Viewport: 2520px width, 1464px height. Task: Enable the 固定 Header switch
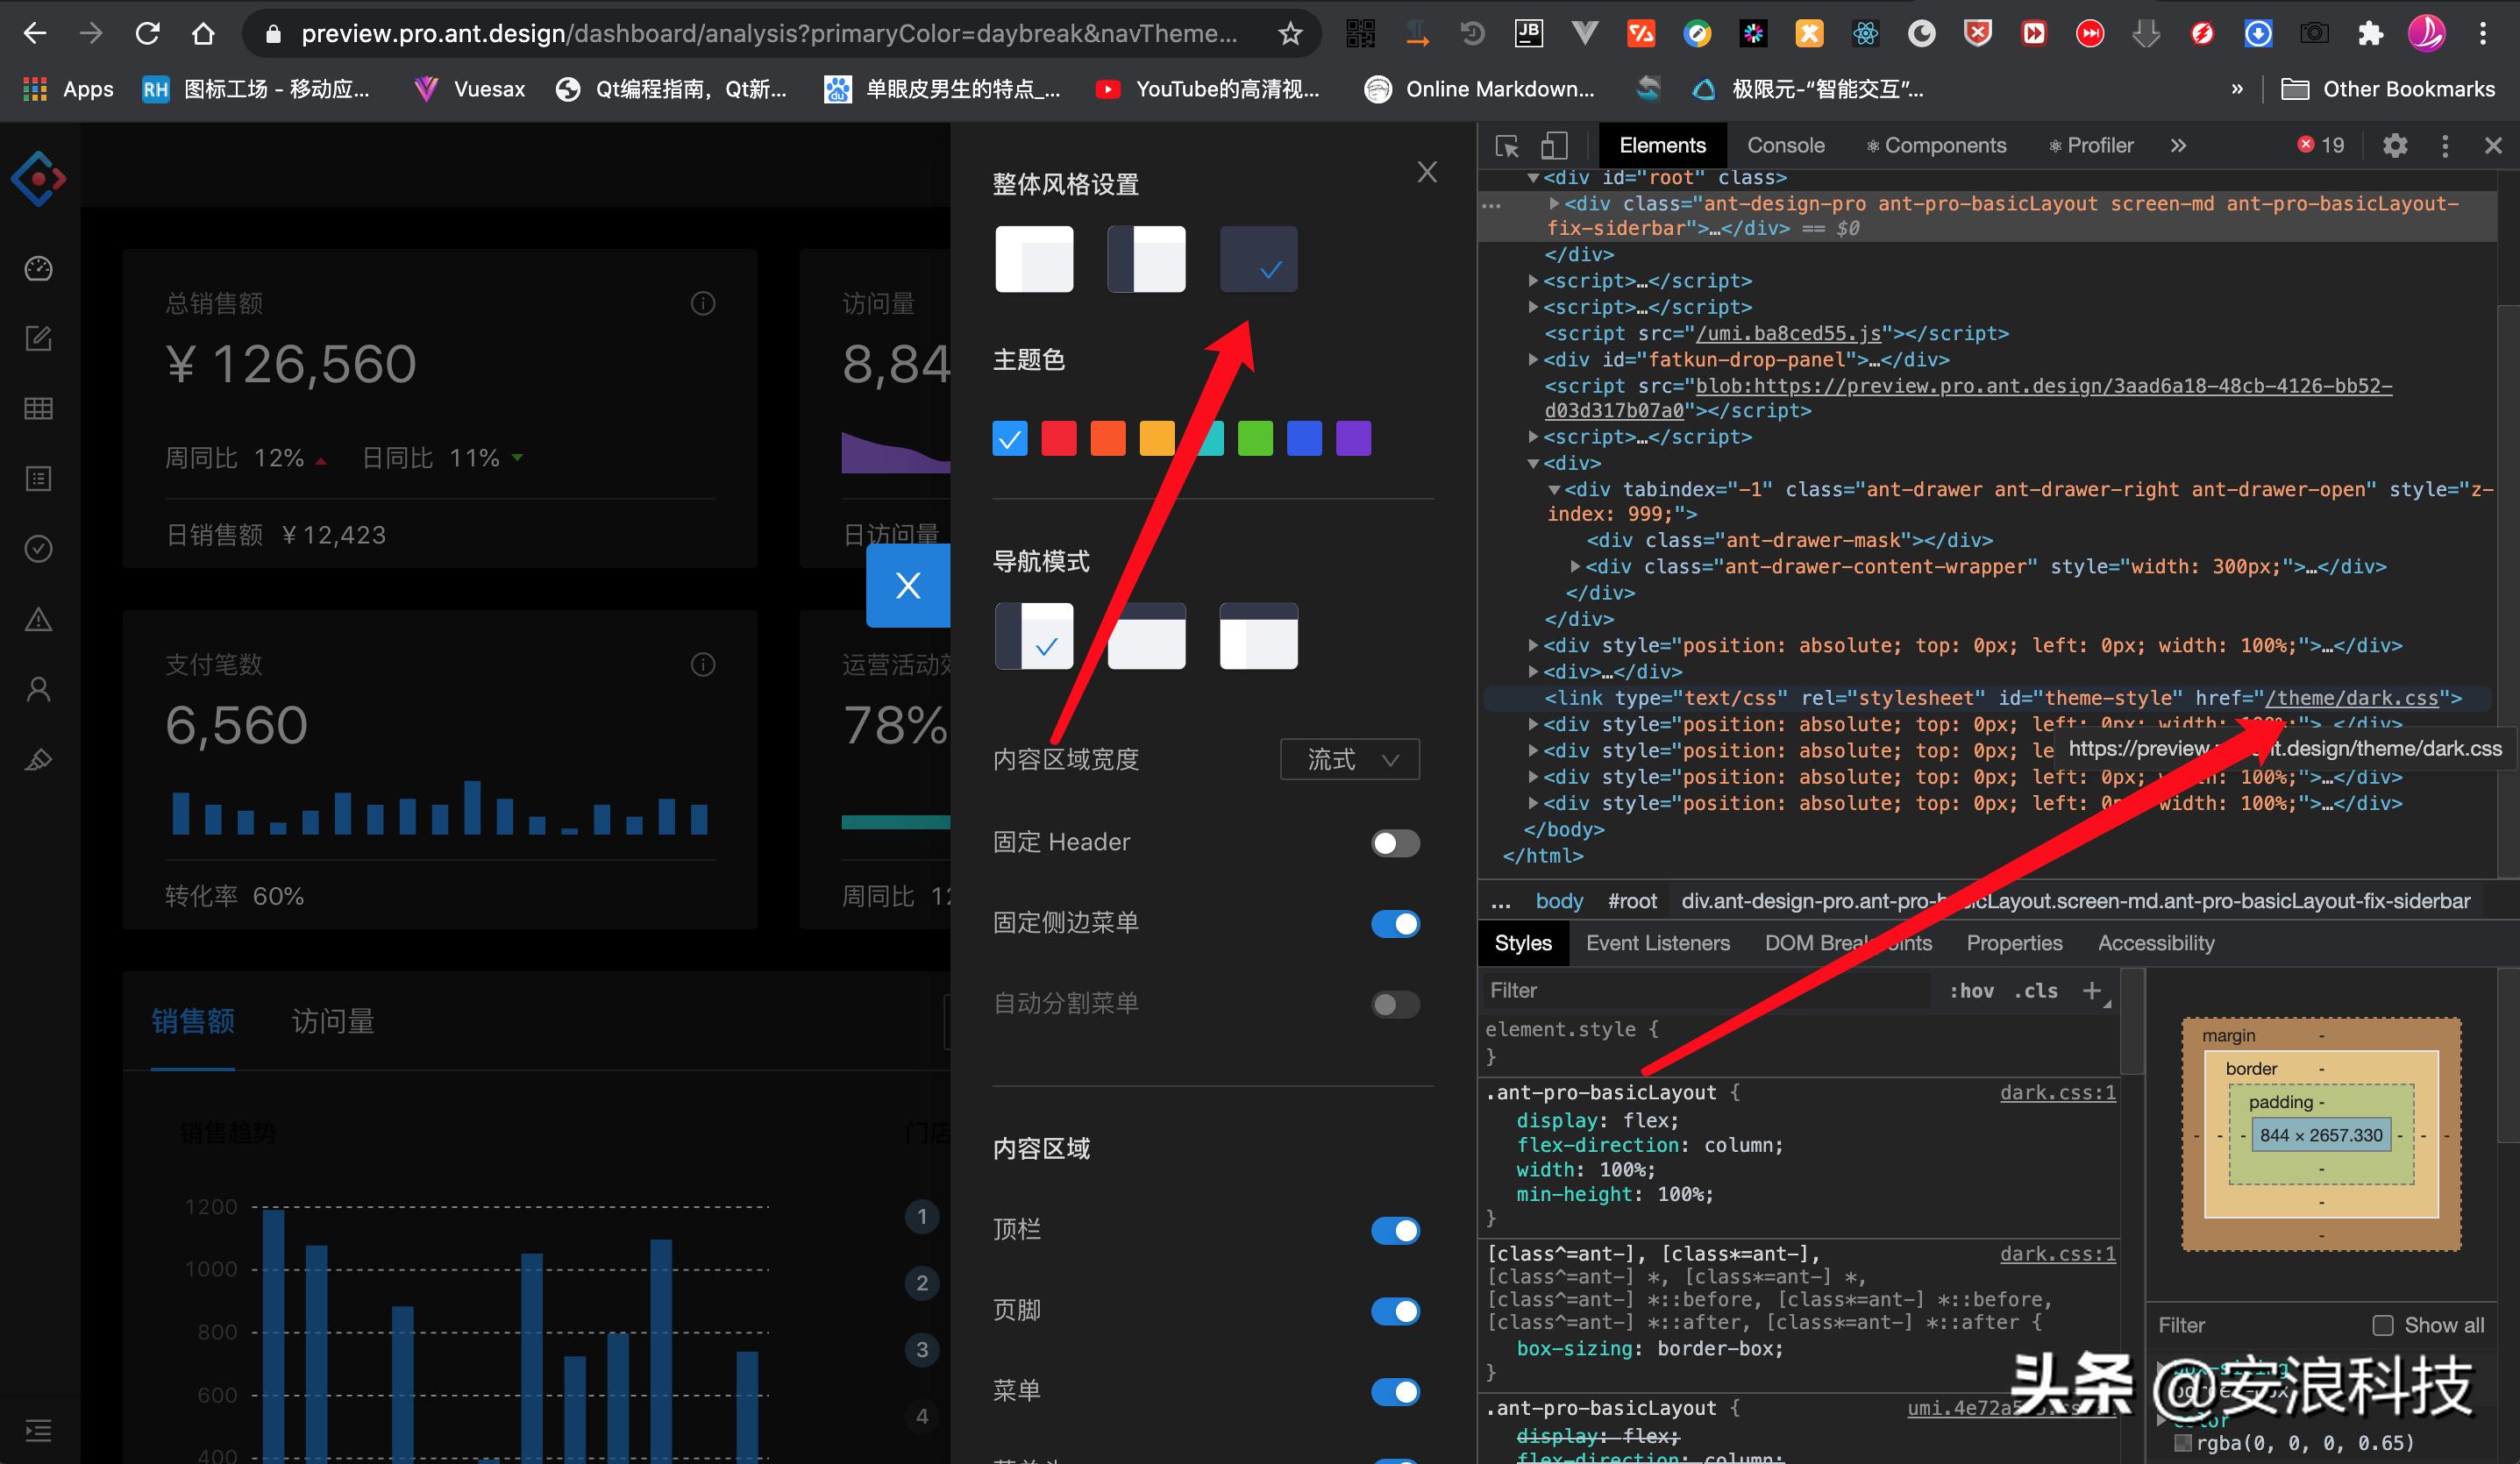pyautogui.click(x=1395, y=843)
